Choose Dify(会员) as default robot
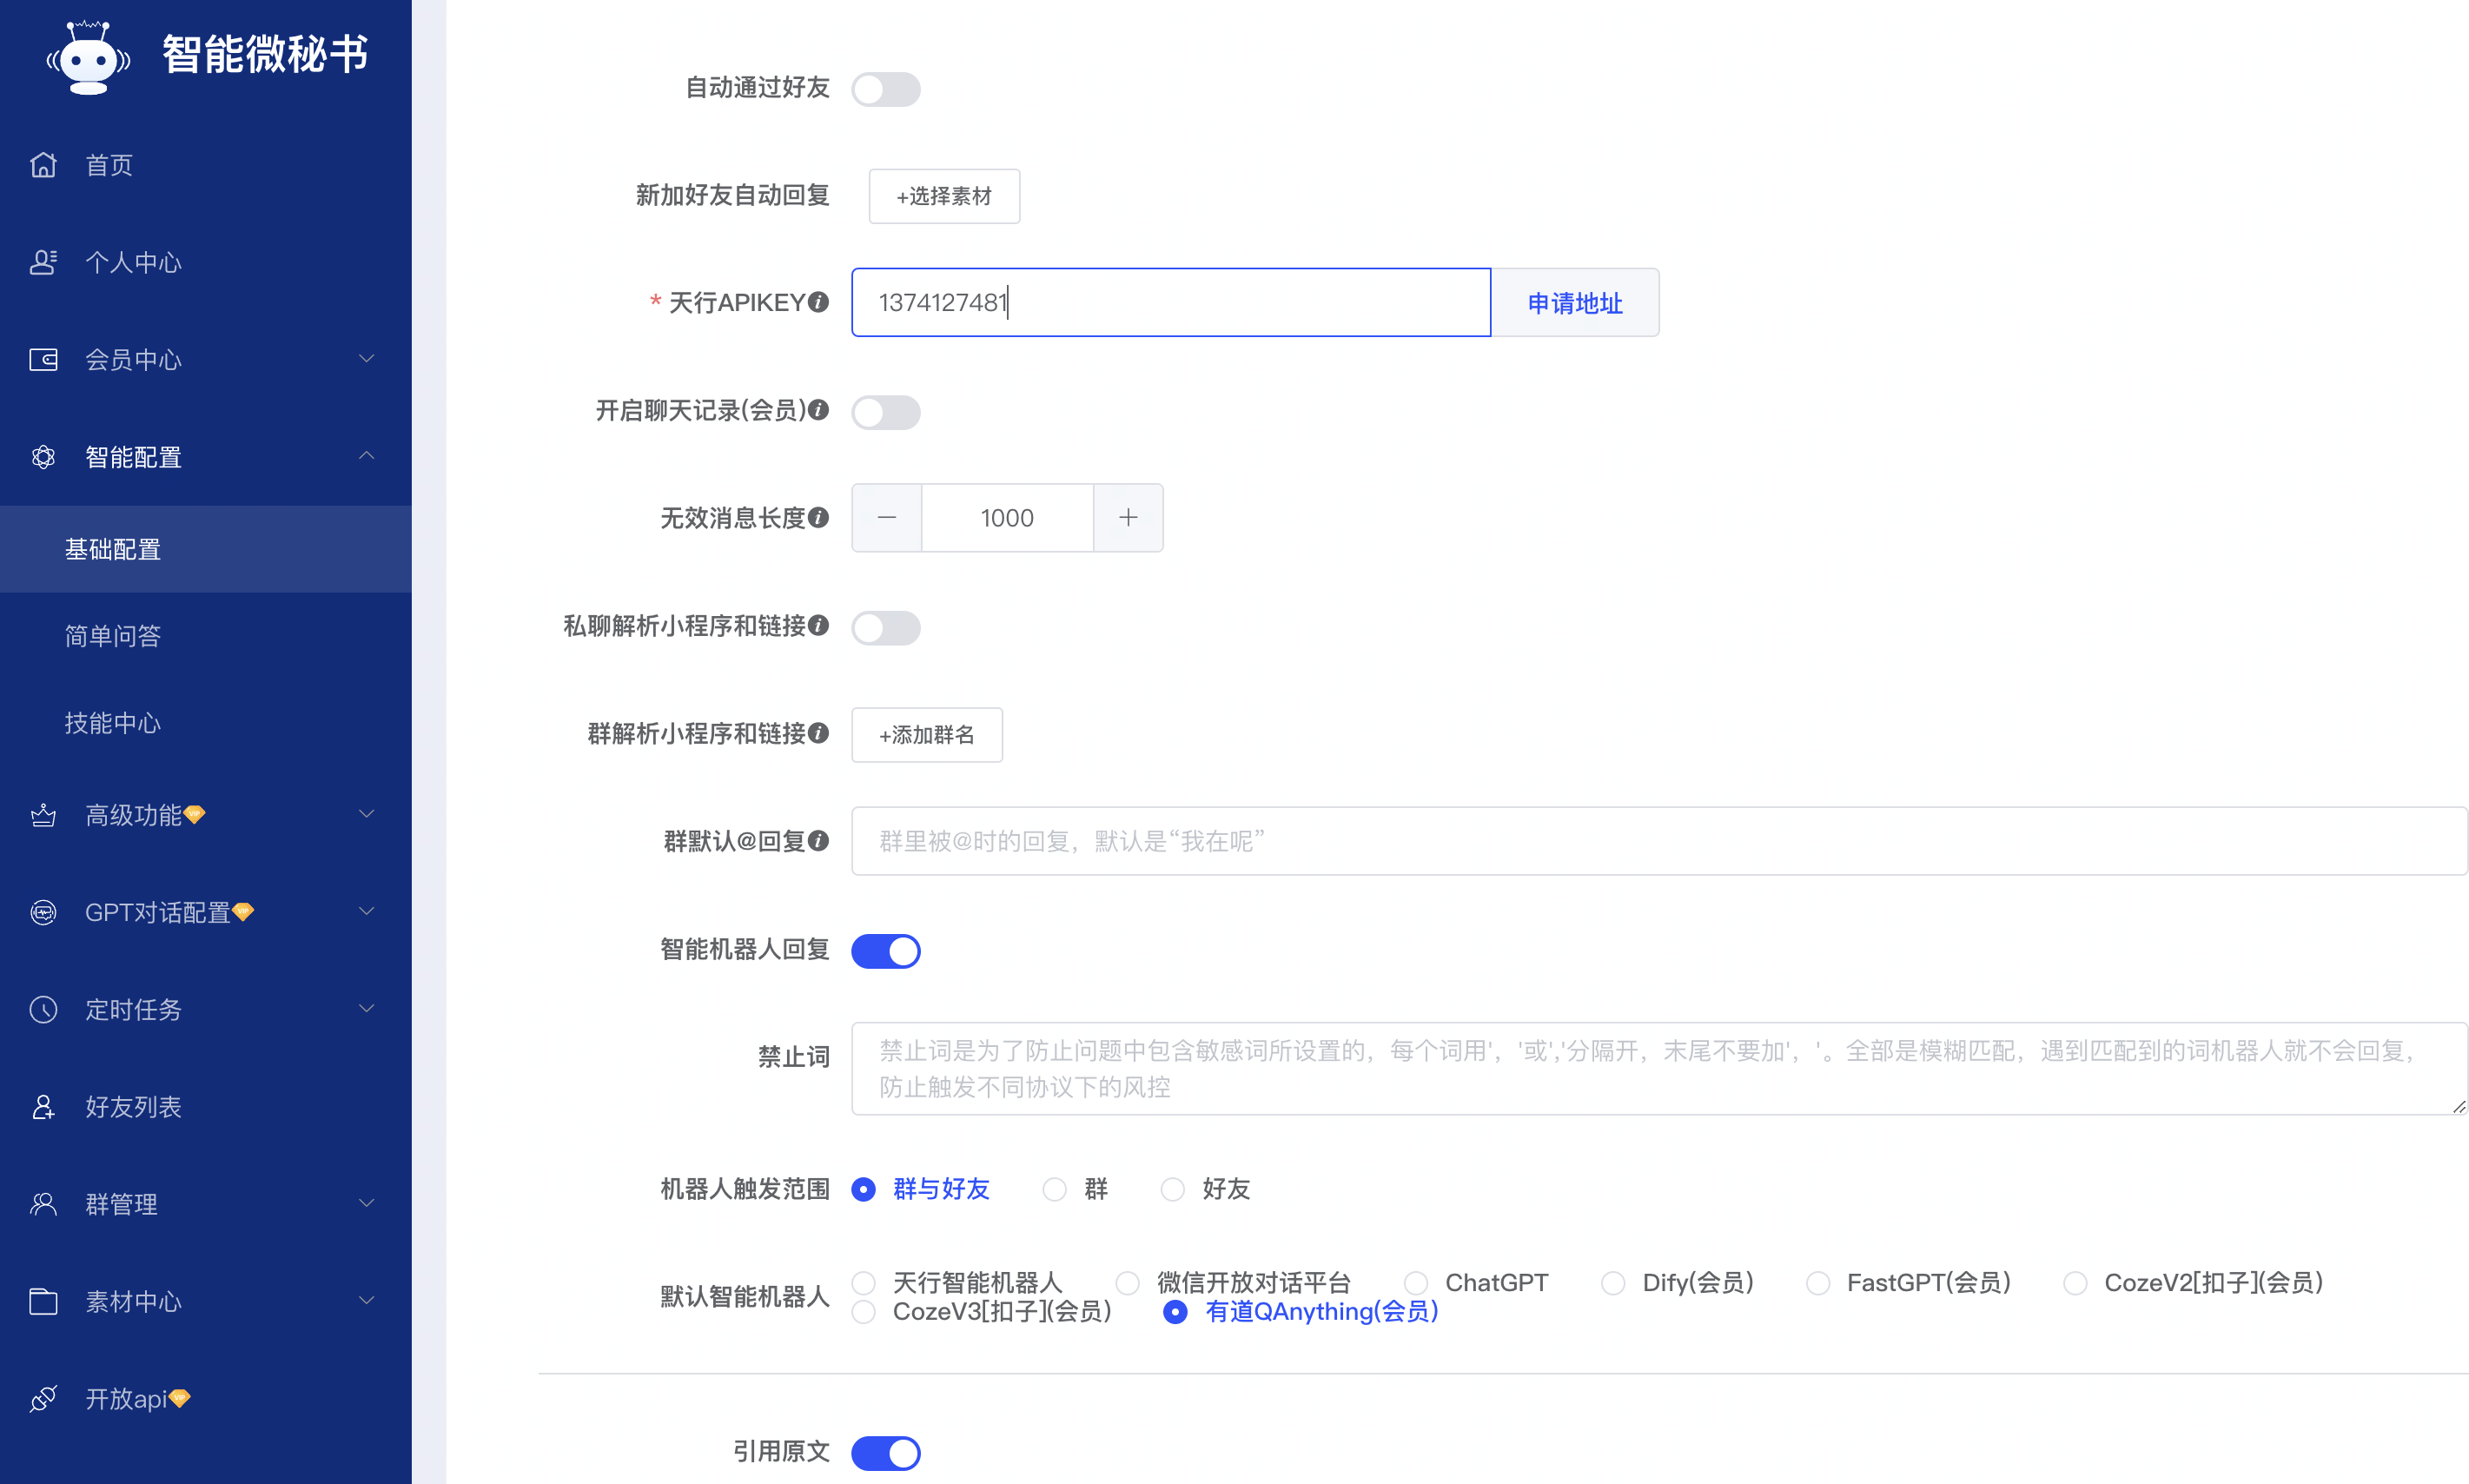The height and width of the screenshot is (1484, 2469). (x=1613, y=1282)
